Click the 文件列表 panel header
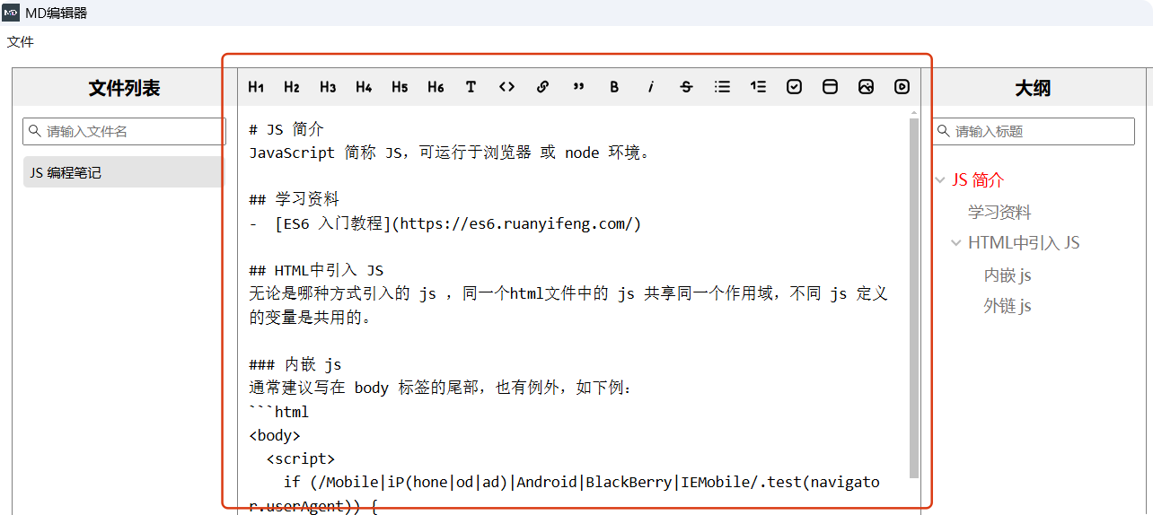This screenshot has height=515, width=1153. point(125,88)
